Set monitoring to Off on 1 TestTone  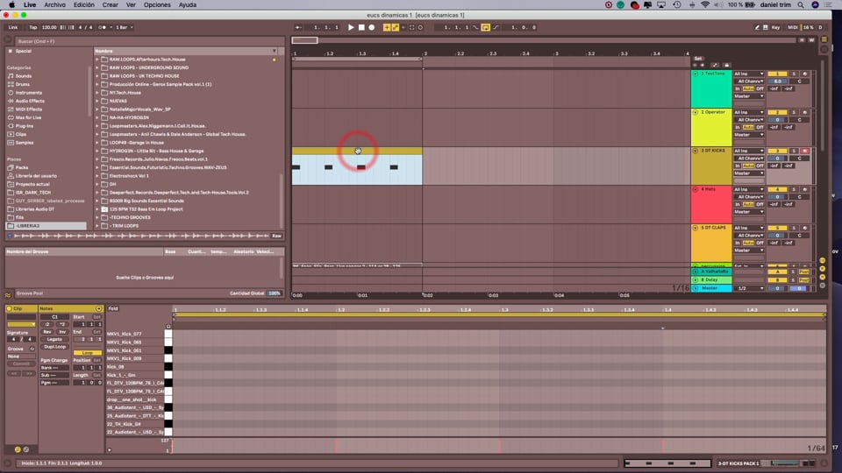(760, 89)
